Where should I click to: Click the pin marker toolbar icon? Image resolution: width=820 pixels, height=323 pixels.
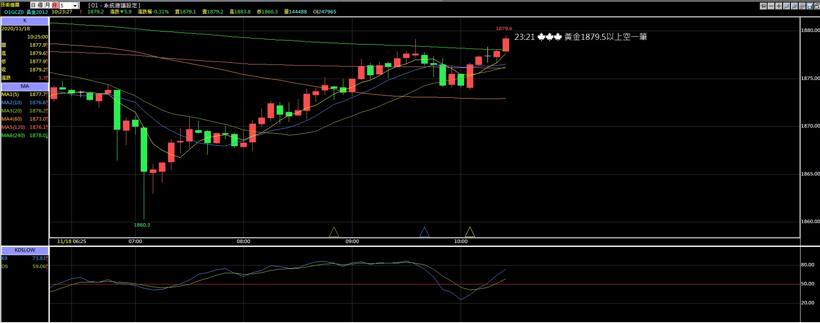[763, 6]
